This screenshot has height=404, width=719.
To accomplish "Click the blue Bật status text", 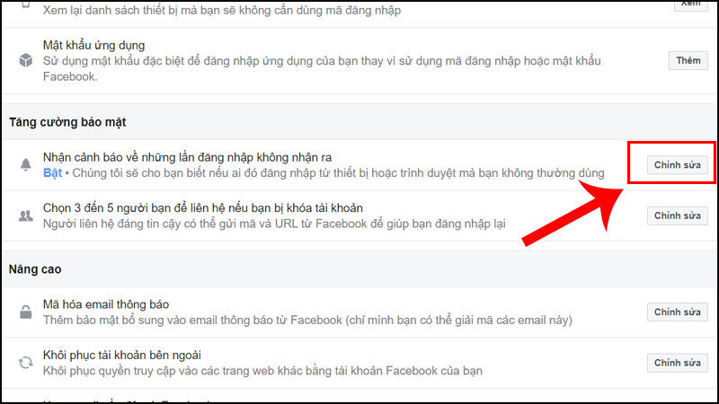I will [52, 173].
